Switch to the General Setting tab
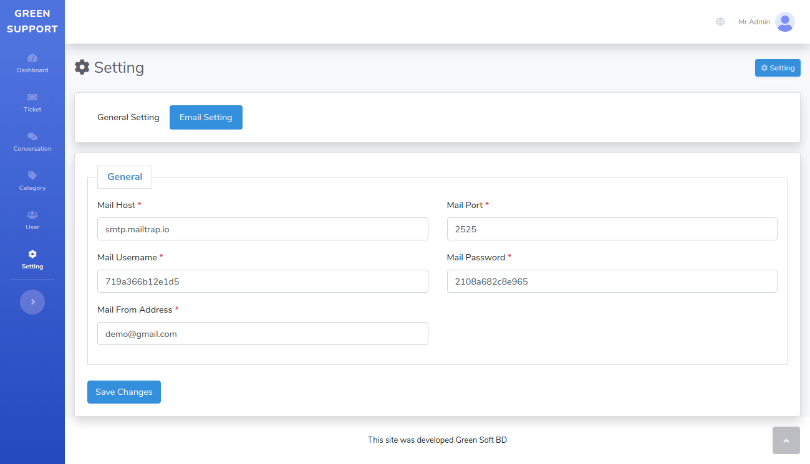The height and width of the screenshot is (464, 810). [128, 117]
